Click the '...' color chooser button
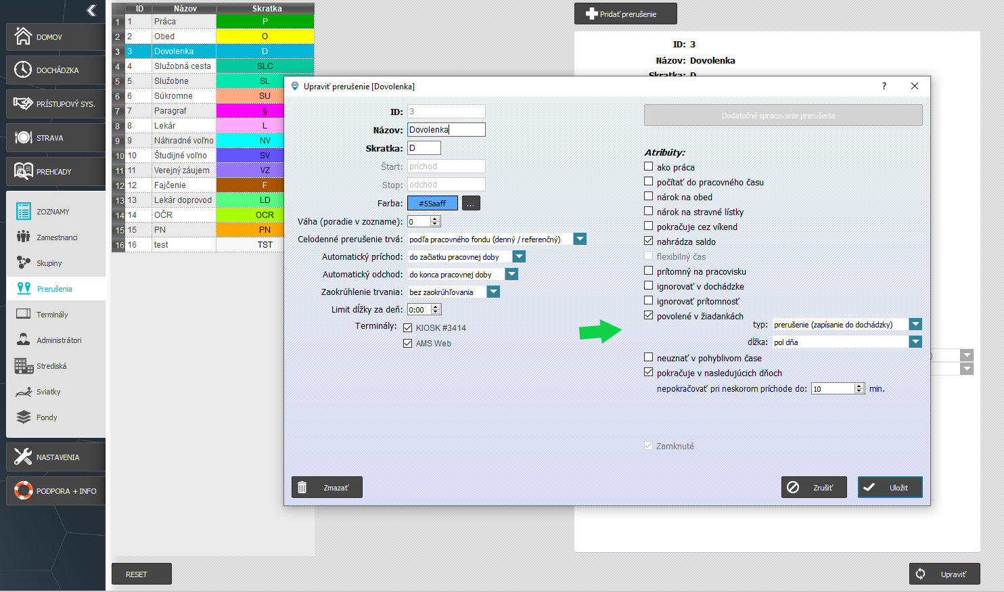The width and height of the screenshot is (1004, 592). click(x=471, y=203)
